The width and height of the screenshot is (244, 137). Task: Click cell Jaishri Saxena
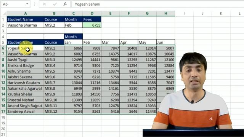tap(26, 77)
